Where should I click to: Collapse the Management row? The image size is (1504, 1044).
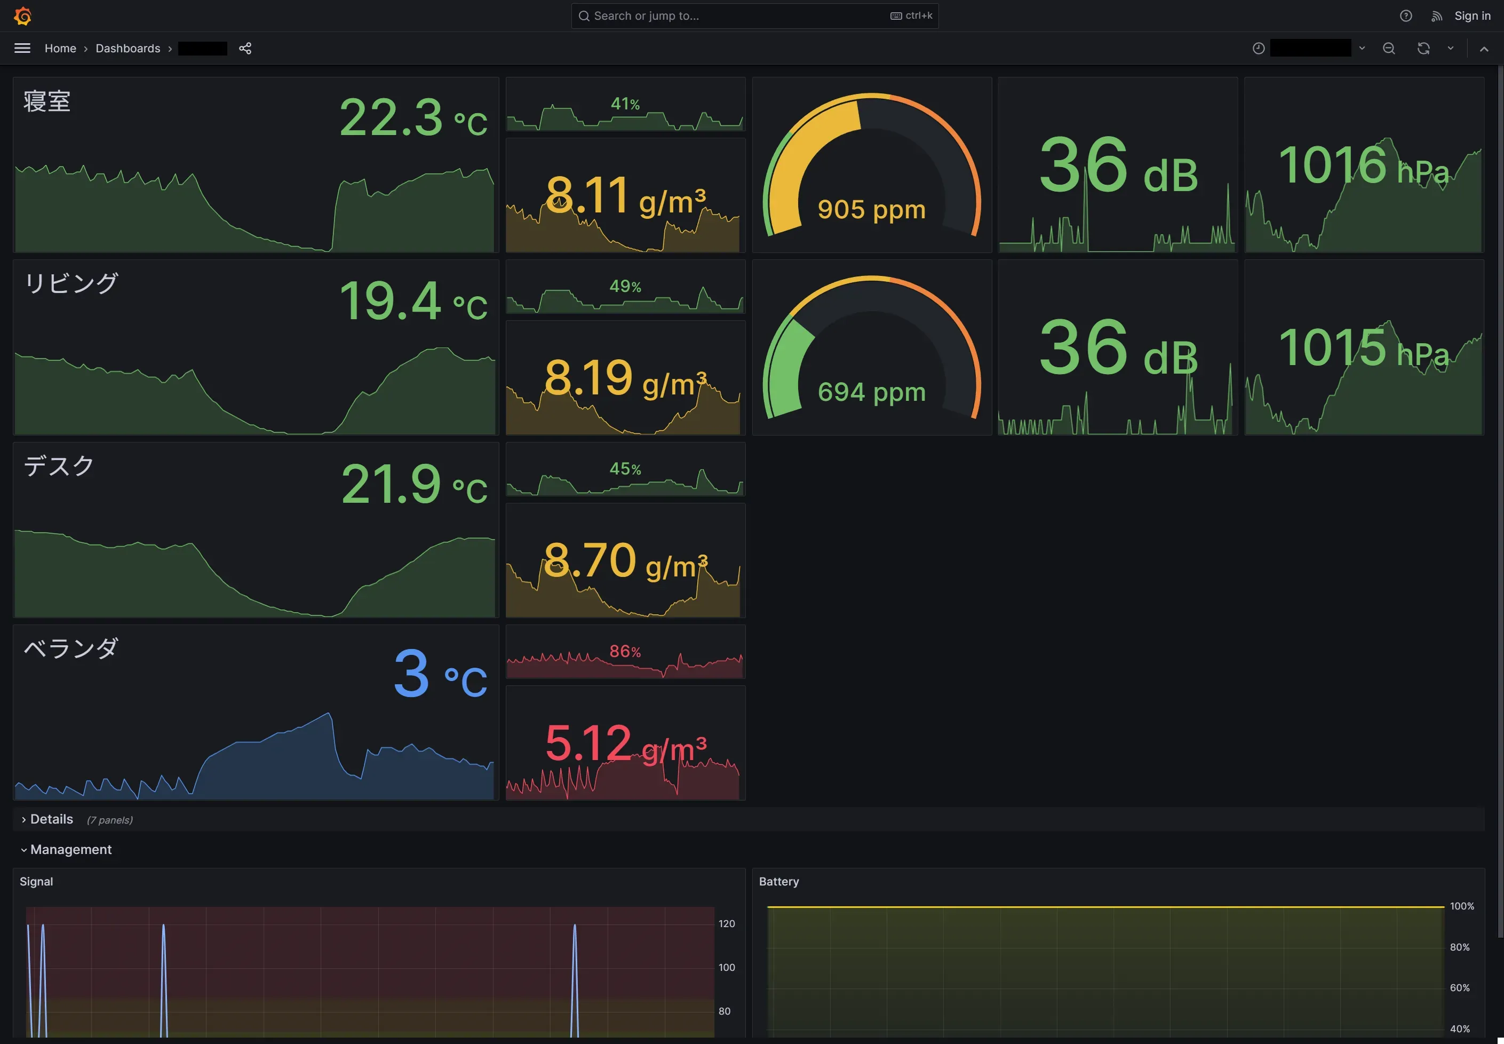pos(70,849)
